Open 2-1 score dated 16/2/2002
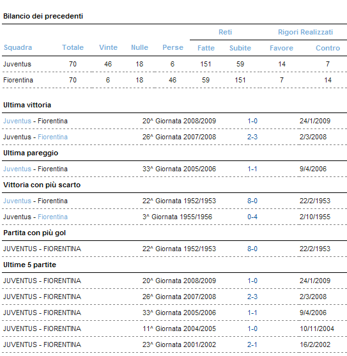The image size is (347, 356). pyautogui.click(x=252, y=345)
